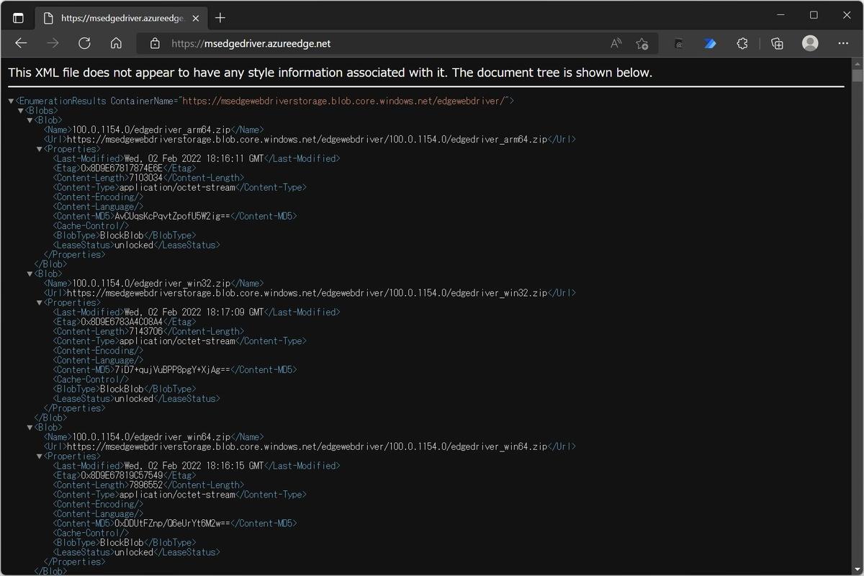Open Settings and more menu
The height and width of the screenshot is (576, 864).
pyautogui.click(x=843, y=43)
